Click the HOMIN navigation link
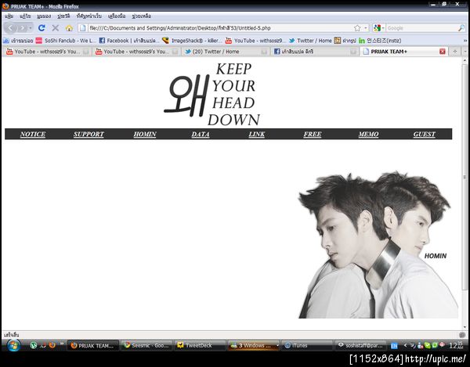The image size is (470, 367). pyautogui.click(x=145, y=134)
